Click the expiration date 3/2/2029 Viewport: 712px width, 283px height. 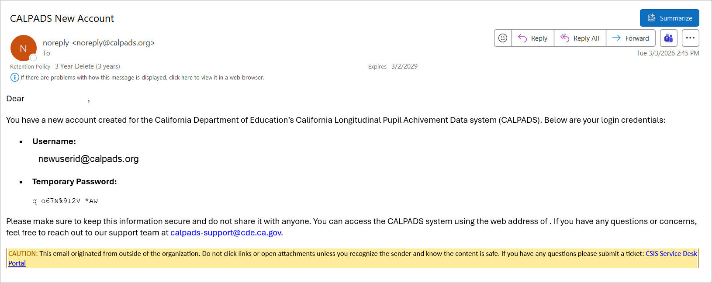pyautogui.click(x=404, y=66)
